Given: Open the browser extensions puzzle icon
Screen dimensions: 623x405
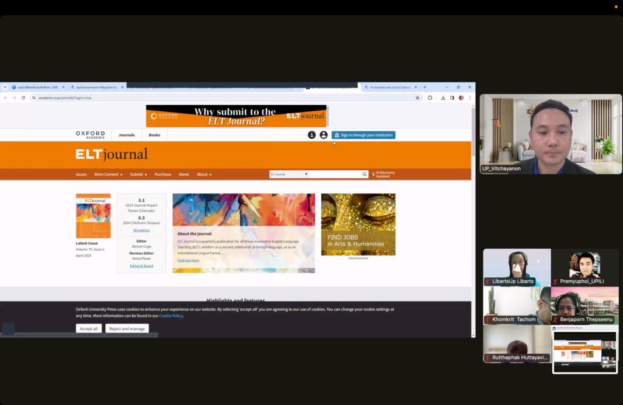Looking at the screenshot, I should pos(430,98).
